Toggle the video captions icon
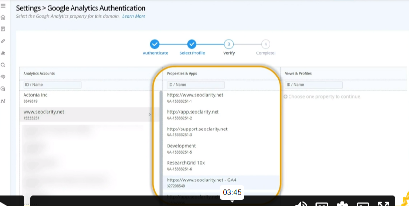Screen dimensions: 409x206 click(x=321, y=203)
